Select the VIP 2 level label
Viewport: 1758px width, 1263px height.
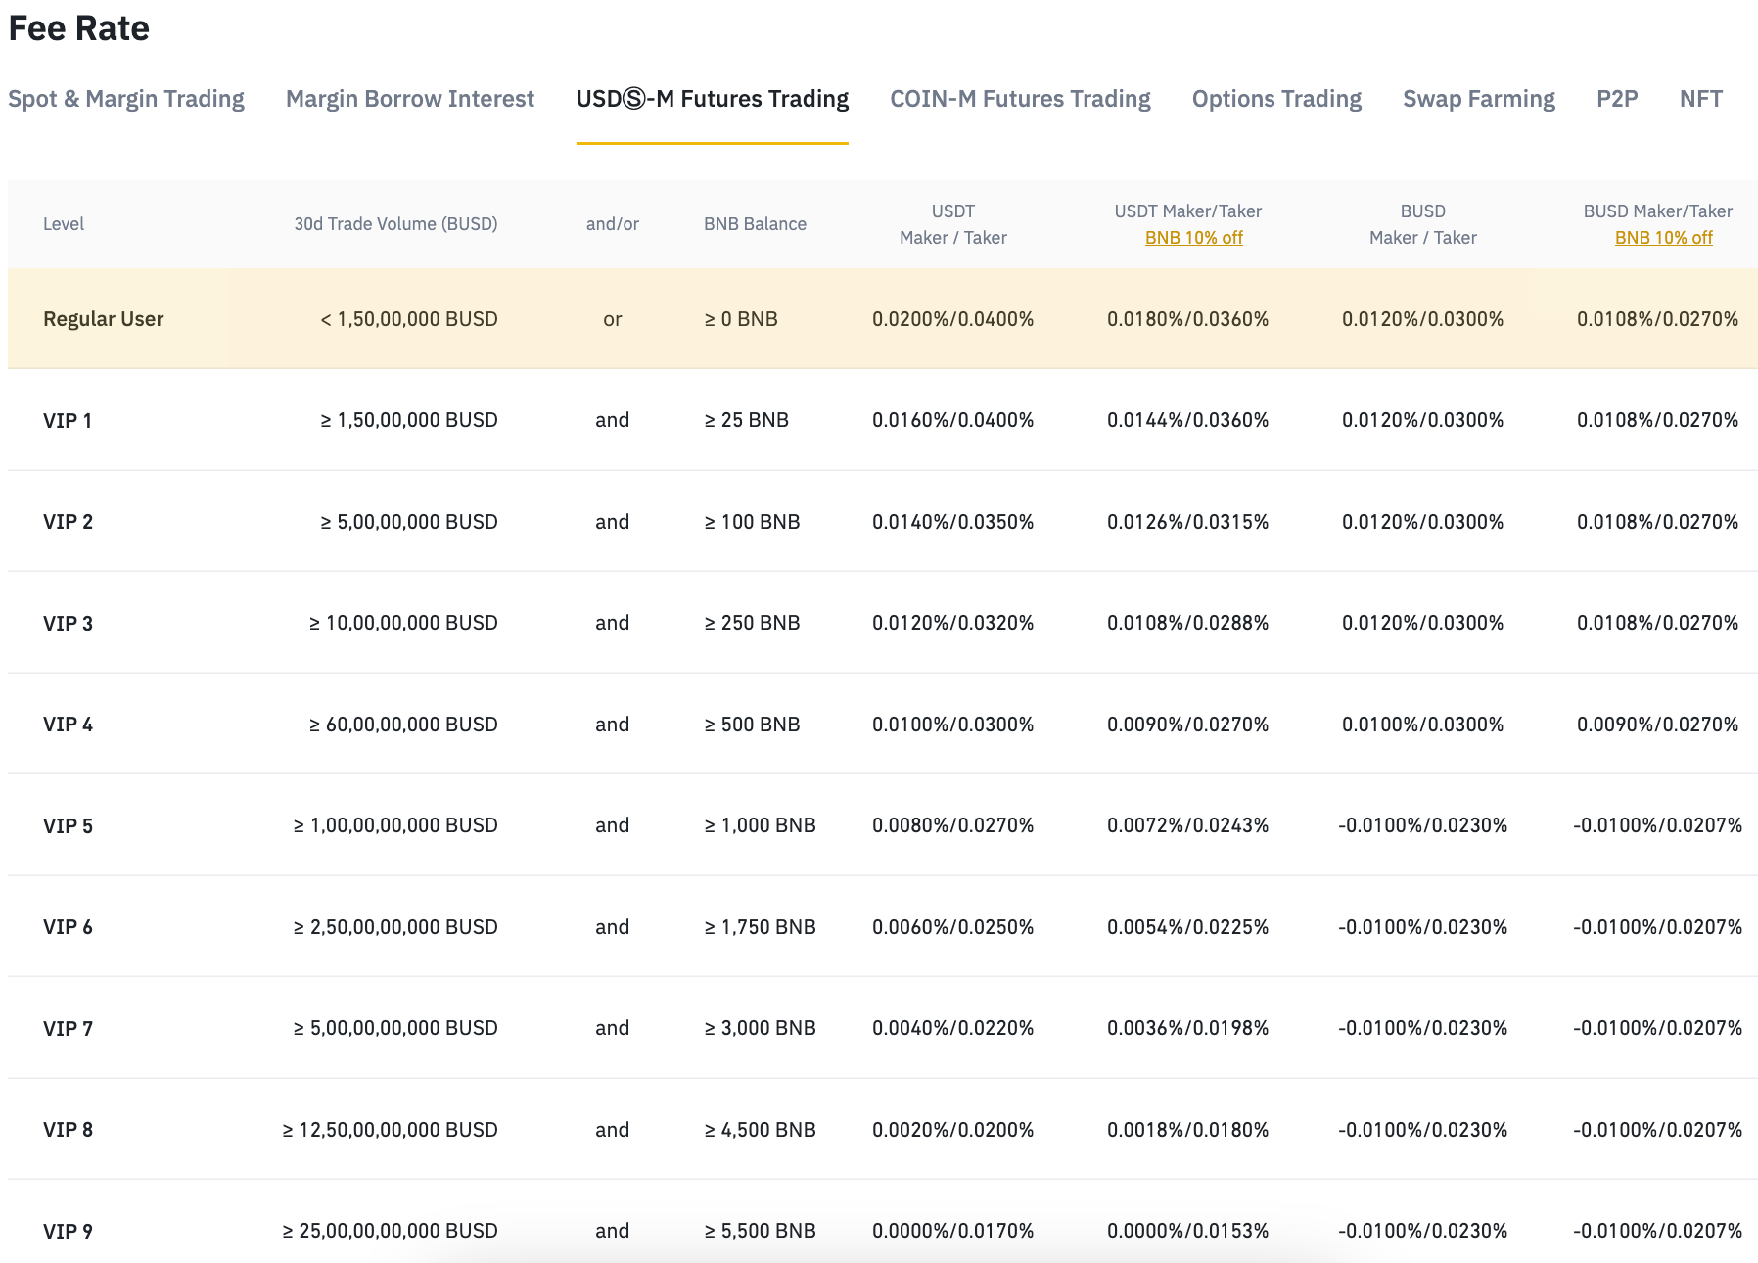(x=68, y=522)
